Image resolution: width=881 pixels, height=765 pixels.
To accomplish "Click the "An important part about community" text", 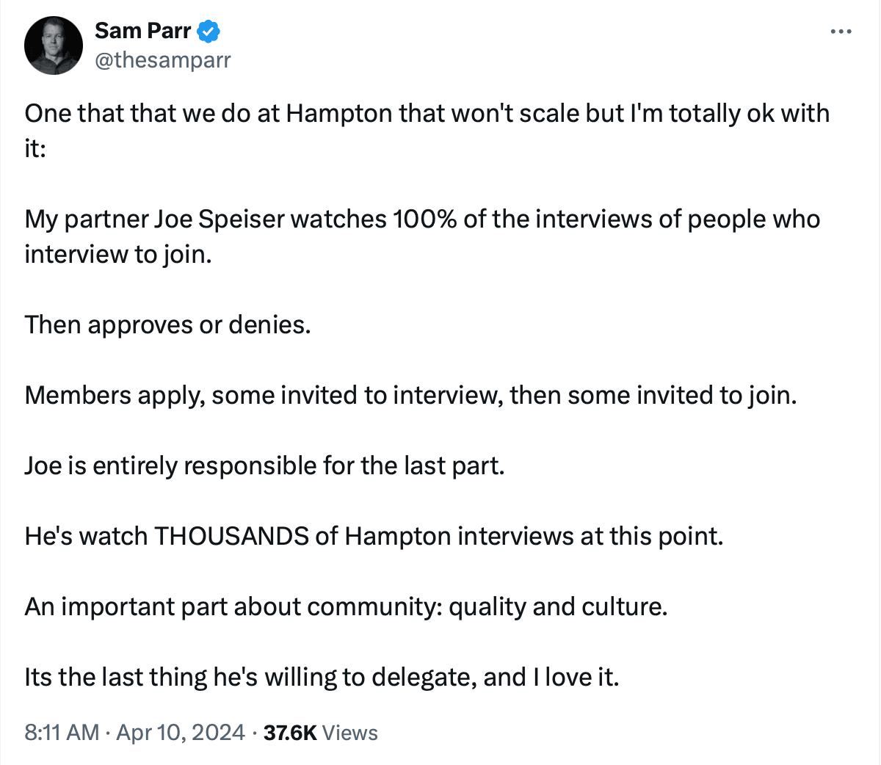I will pyautogui.click(x=232, y=607).
